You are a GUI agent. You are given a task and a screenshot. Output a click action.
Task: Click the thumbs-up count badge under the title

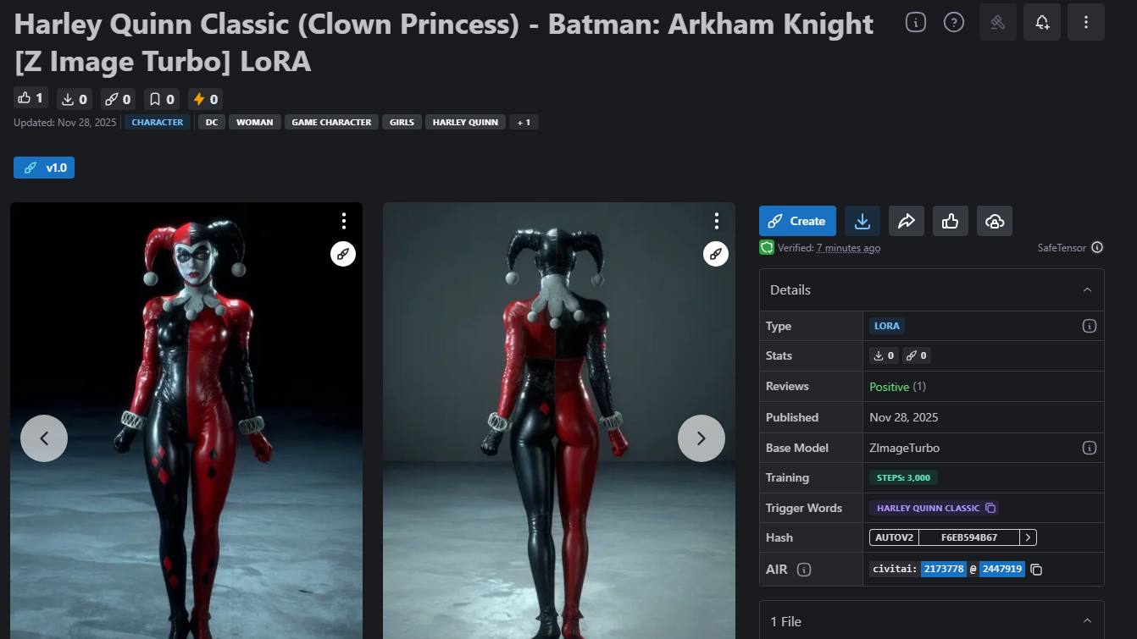[31, 98]
